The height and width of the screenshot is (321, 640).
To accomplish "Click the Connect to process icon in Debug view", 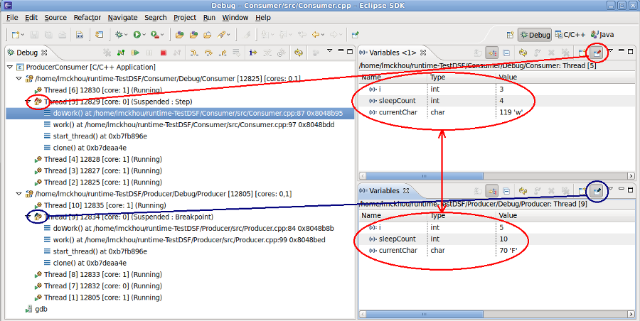I will (x=121, y=53).
